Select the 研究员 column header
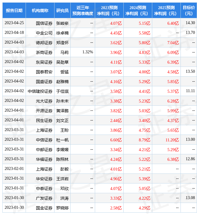 tap(62, 11)
